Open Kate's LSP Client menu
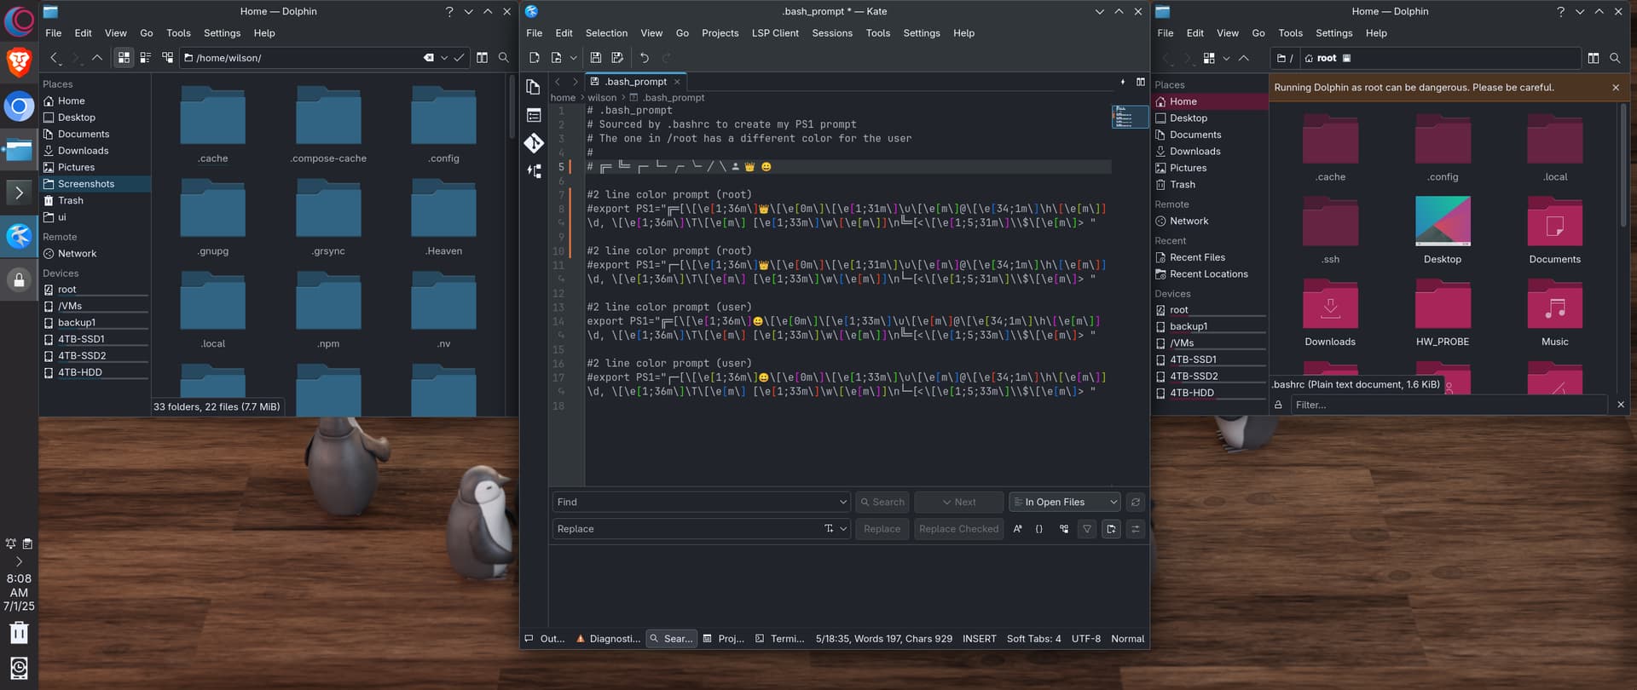 click(775, 33)
